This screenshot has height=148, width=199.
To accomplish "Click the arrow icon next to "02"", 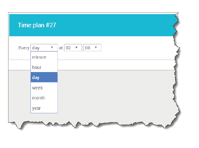I will pyautogui.click(x=76, y=47).
